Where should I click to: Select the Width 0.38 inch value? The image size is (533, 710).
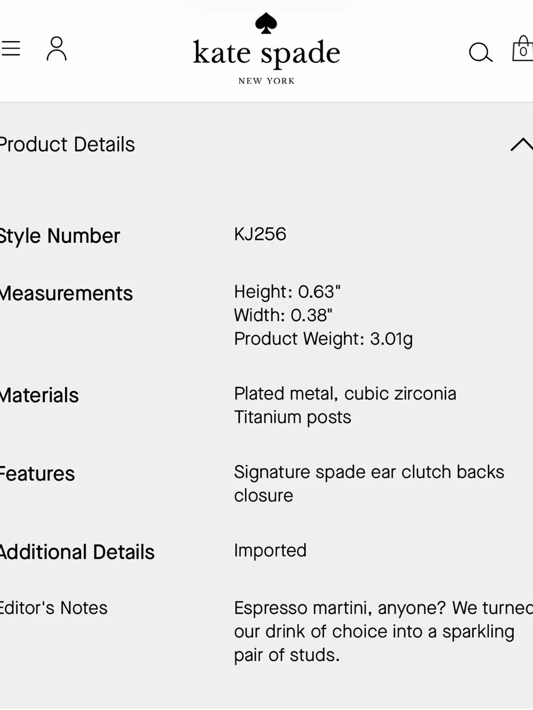(x=283, y=315)
